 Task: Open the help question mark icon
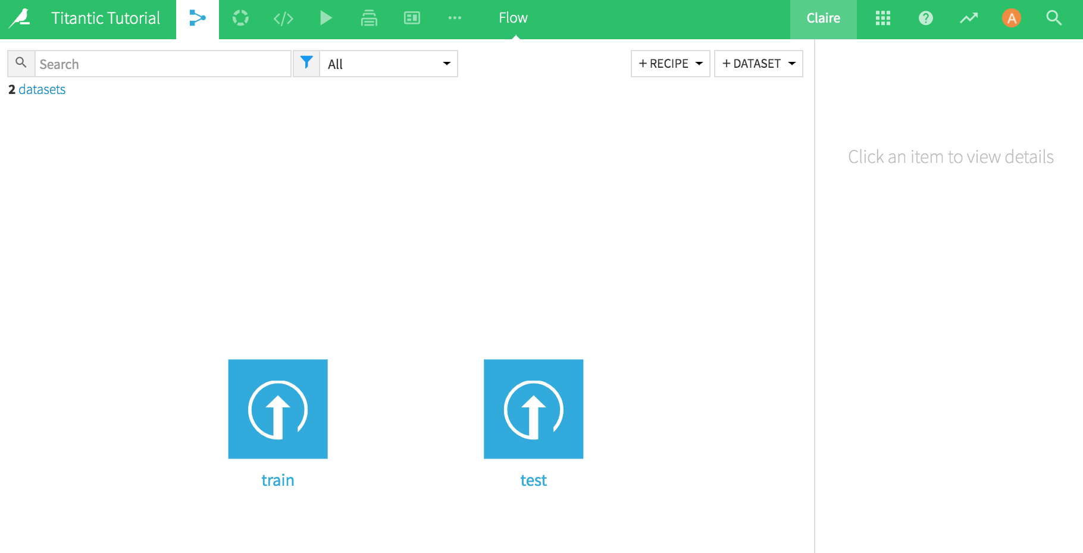(x=926, y=18)
